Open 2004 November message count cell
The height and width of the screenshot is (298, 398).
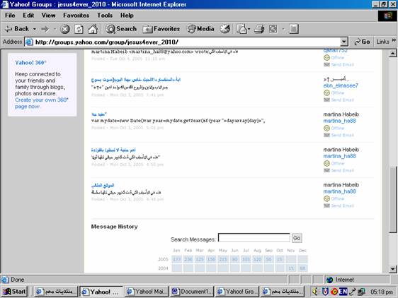click(291, 268)
